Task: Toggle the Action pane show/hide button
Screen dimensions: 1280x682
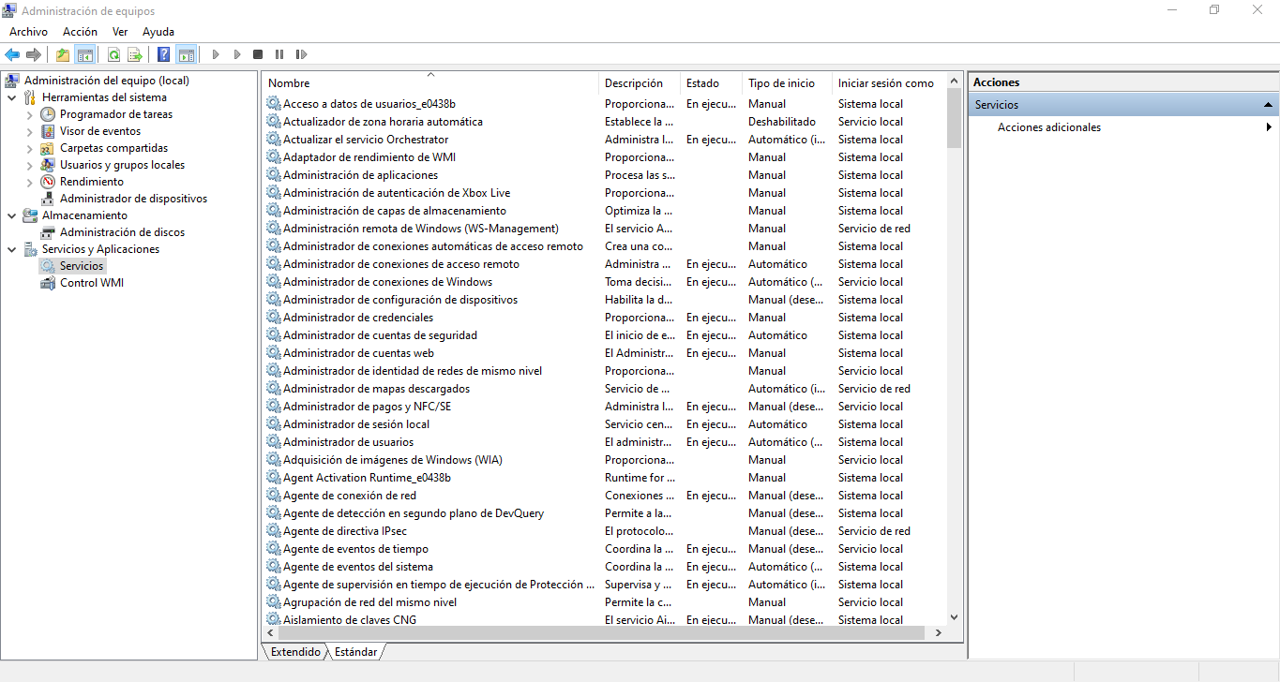Action: [186, 54]
